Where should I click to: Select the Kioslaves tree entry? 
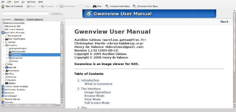9,93
